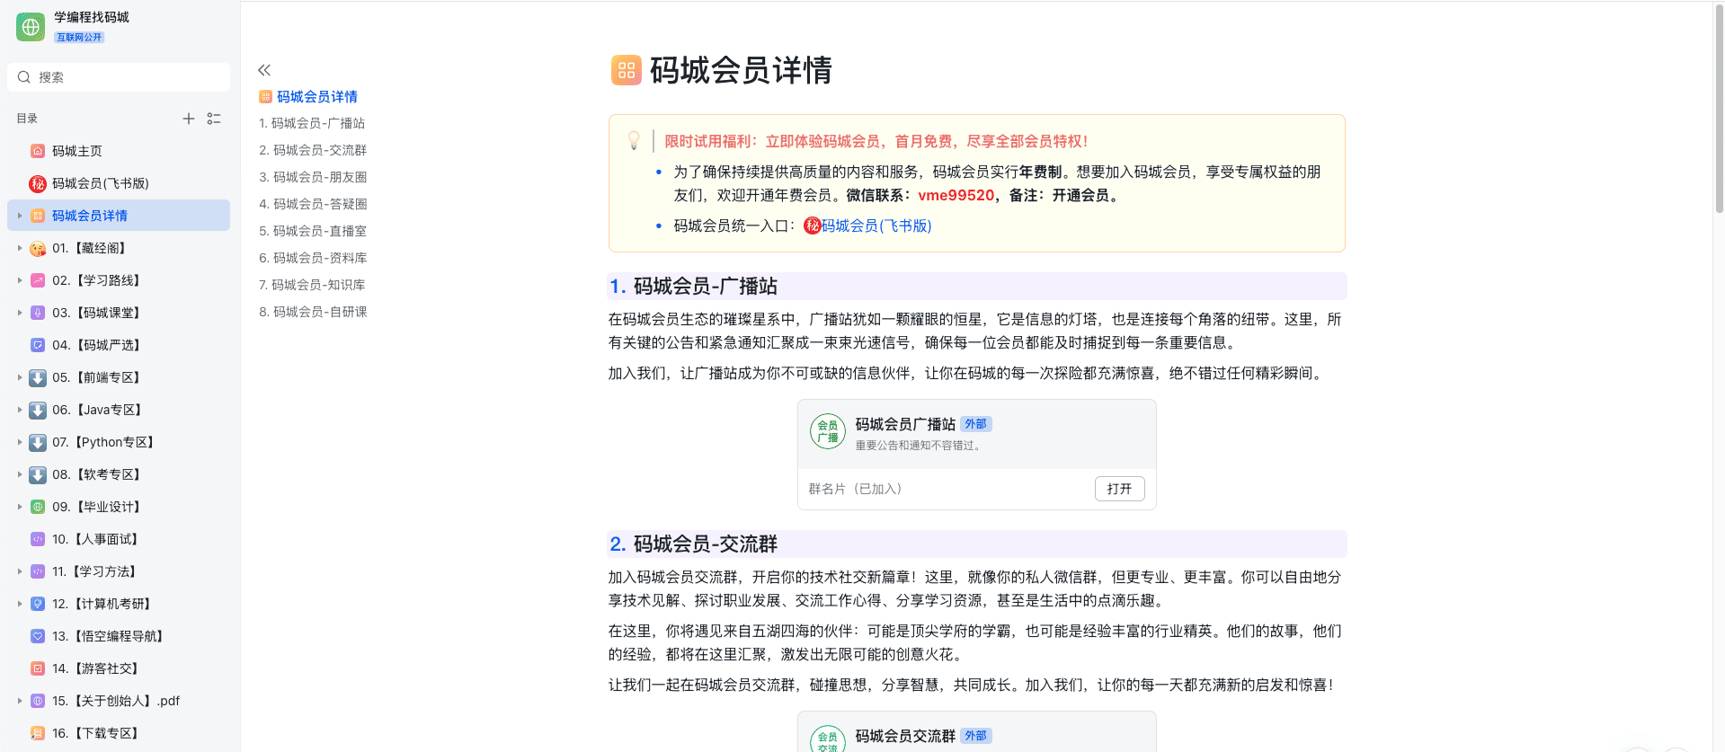This screenshot has height=752, width=1725.
Task: Click the icon of 13.【悟空编程导航】
Action: pyautogui.click(x=38, y=636)
